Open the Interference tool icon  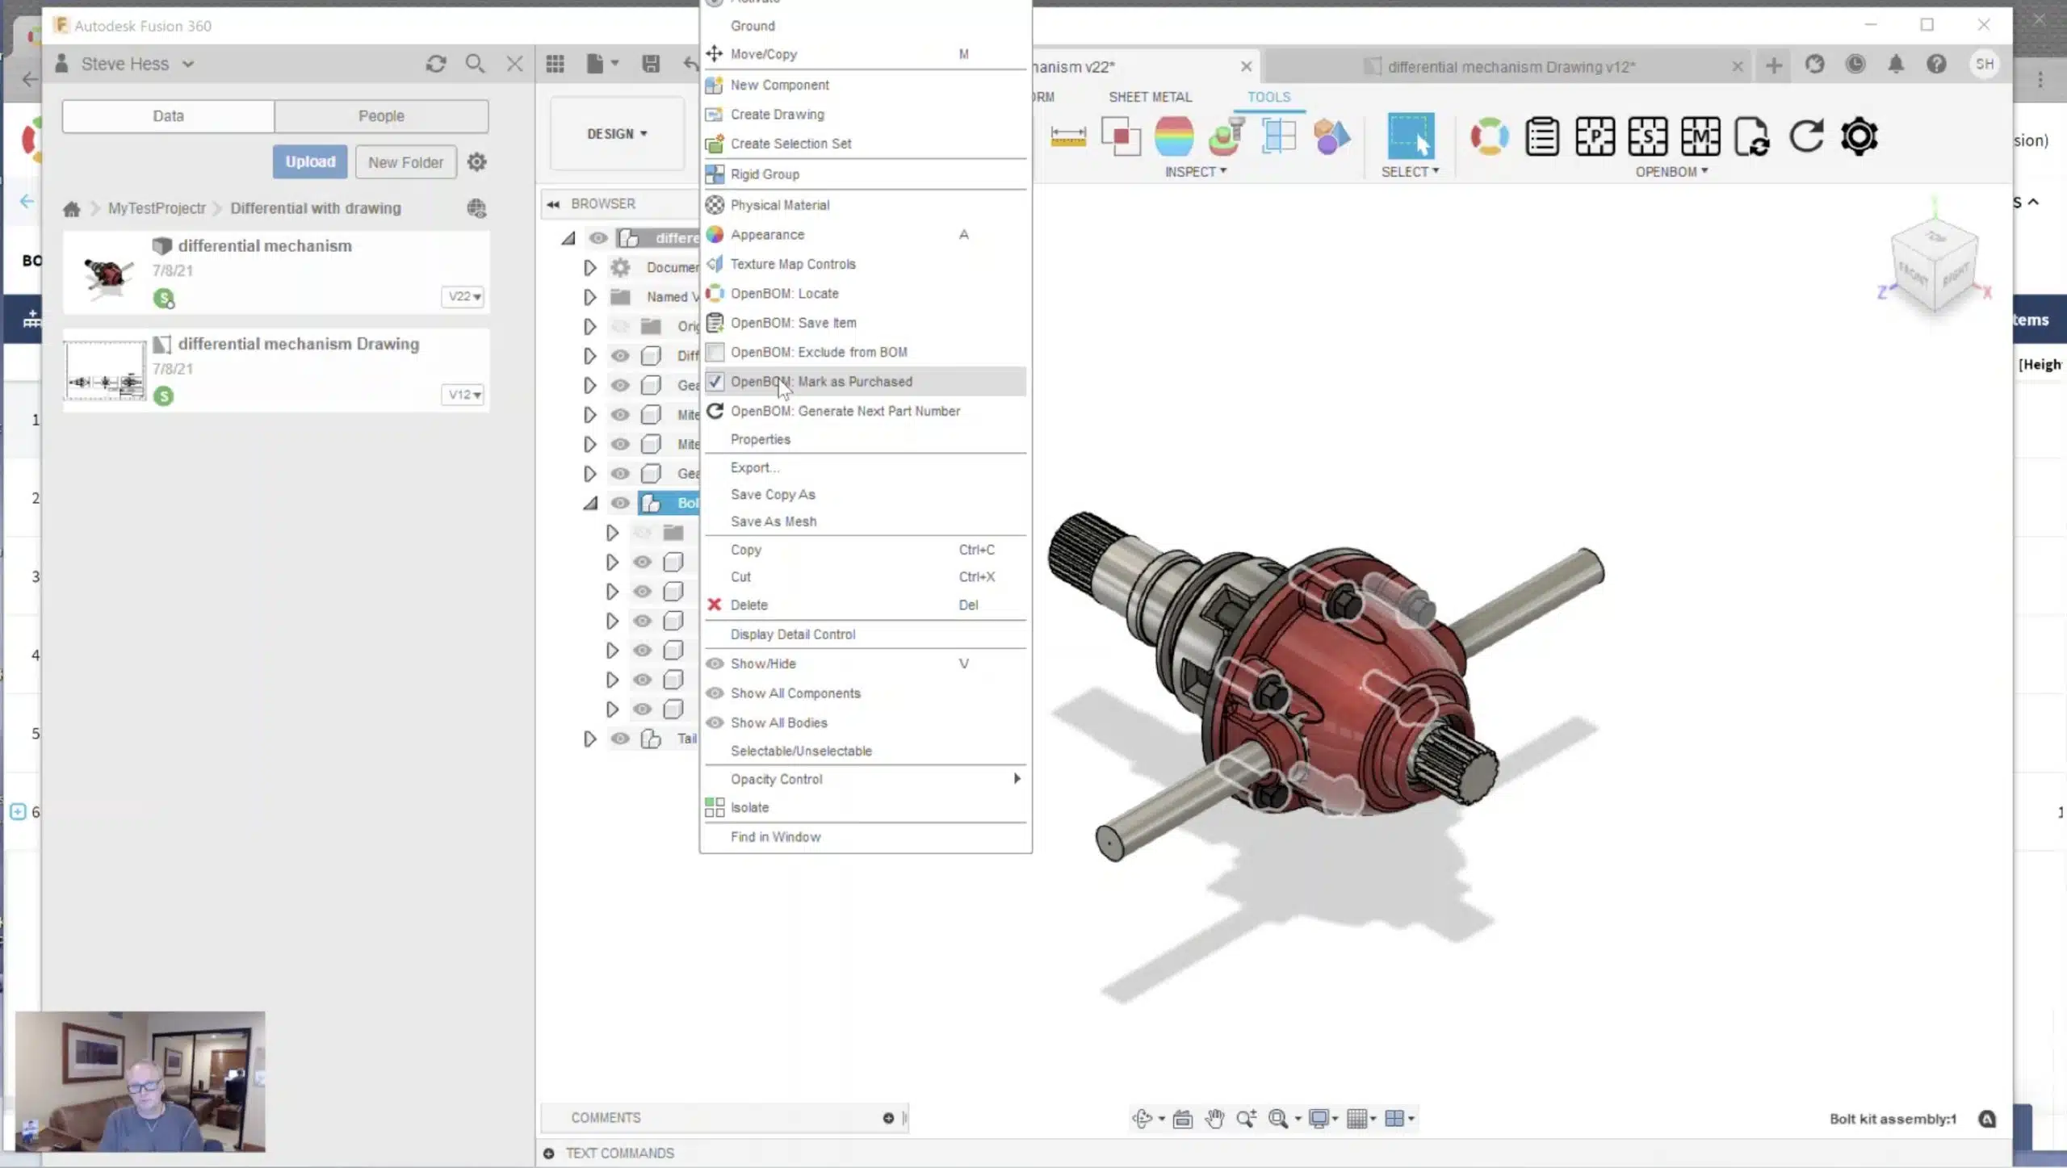(x=1121, y=136)
